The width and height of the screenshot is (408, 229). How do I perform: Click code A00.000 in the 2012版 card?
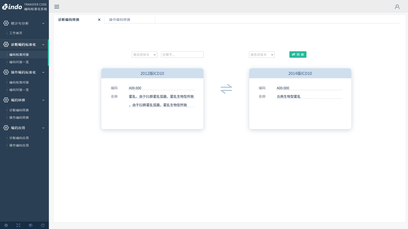coord(135,88)
